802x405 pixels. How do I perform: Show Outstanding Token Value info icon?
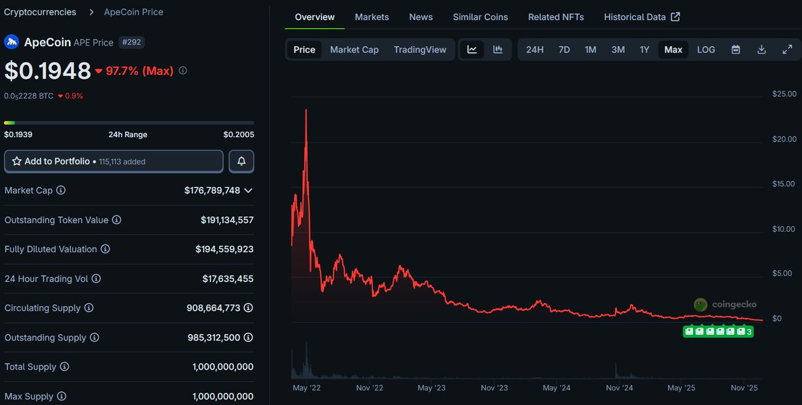(x=116, y=220)
